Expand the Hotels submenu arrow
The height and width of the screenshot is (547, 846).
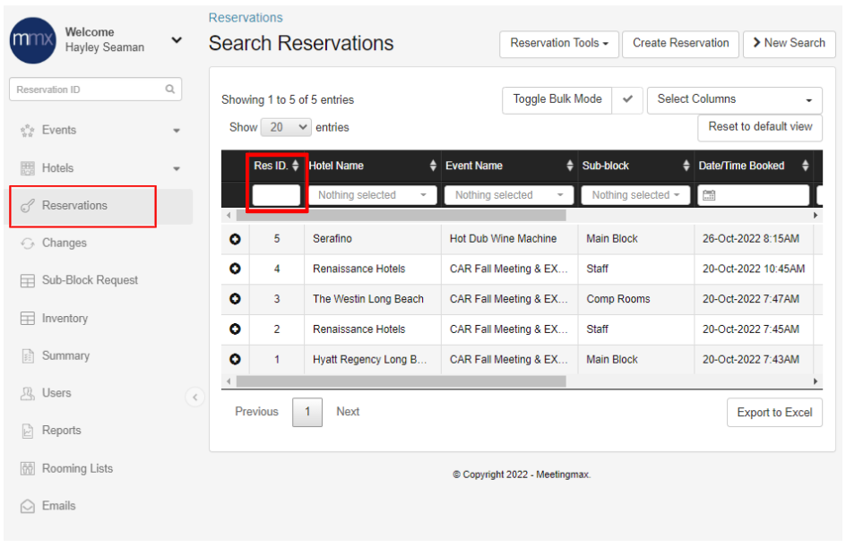click(x=177, y=168)
